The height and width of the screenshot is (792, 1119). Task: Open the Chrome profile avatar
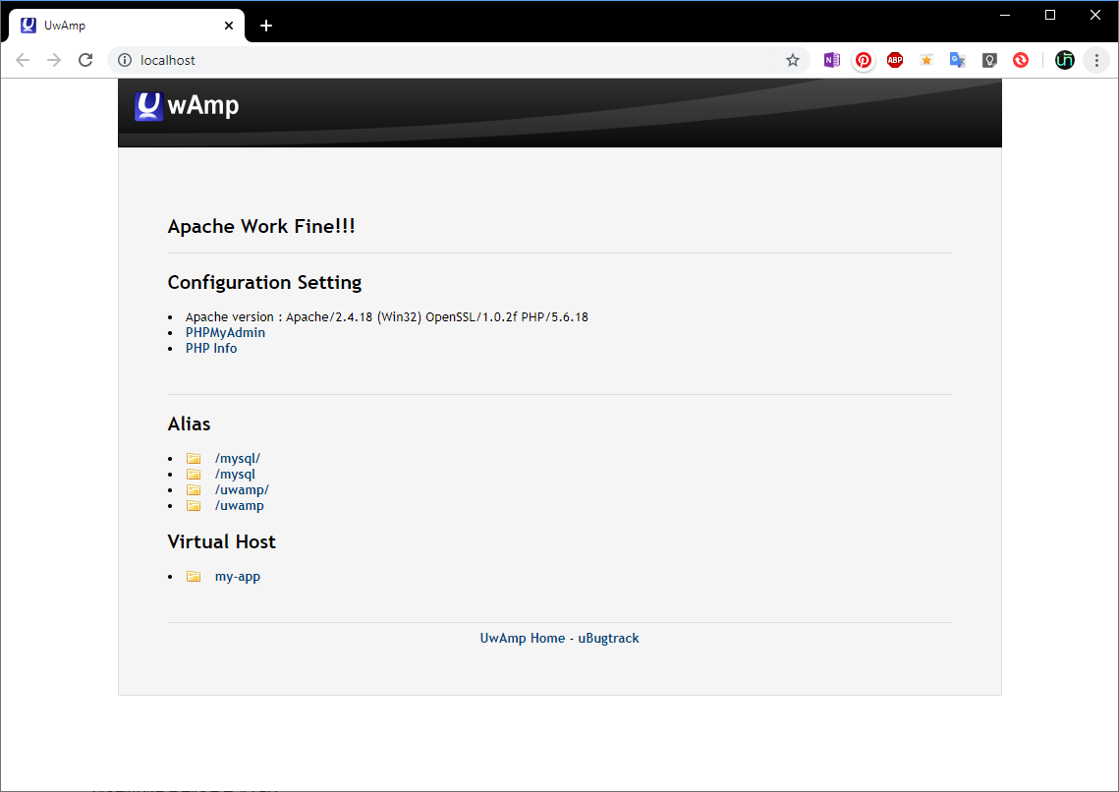click(1065, 60)
